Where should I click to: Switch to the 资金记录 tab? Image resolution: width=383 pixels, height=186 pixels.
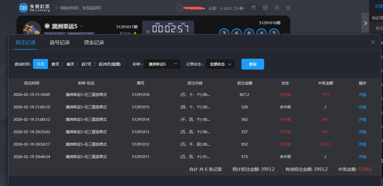(x=94, y=43)
